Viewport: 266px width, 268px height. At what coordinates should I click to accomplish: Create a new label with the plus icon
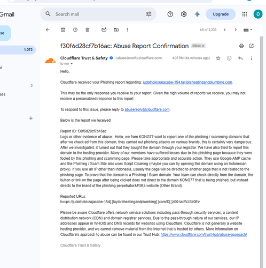point(31,118)
